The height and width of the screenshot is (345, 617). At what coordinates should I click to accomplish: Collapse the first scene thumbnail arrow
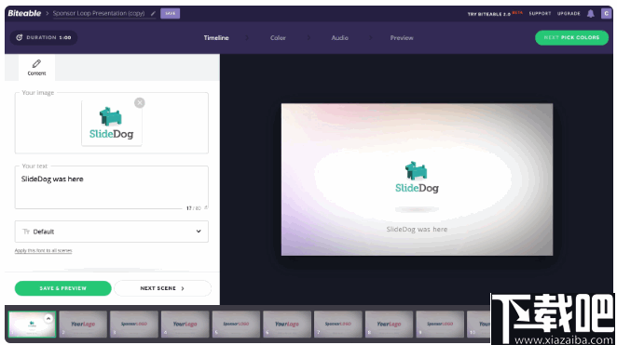(48, 318)
